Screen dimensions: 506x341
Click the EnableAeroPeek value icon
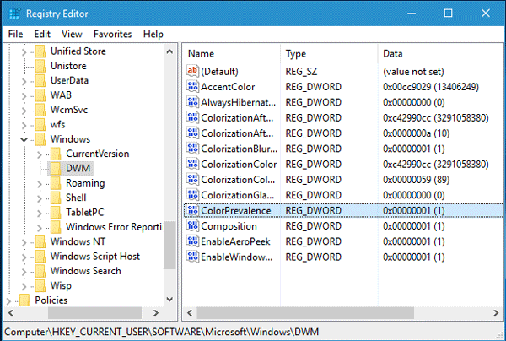(191, 241)
